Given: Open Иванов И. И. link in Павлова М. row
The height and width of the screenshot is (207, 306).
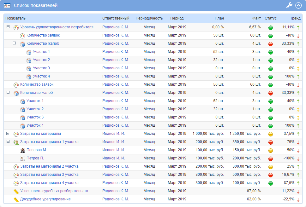Looking at the screenshot, I should [x=113, y=150].
